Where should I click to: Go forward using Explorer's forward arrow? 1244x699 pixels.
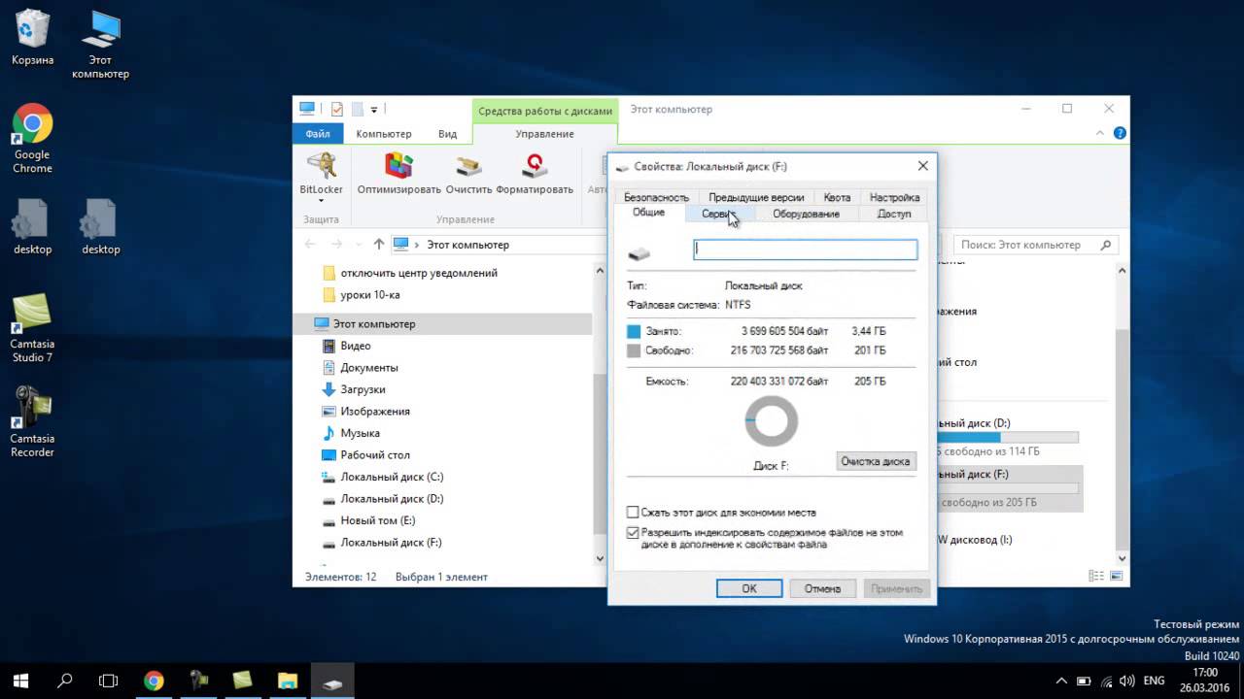tap(336, 245)
